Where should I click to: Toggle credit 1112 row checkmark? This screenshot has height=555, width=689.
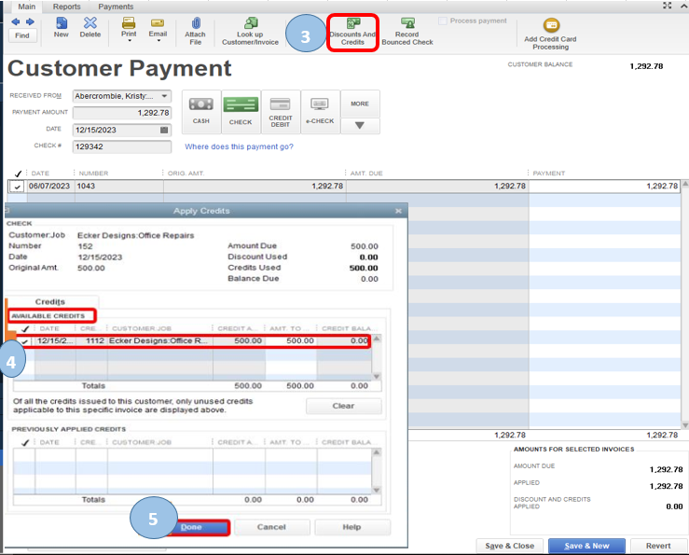click(x=23, y=341)
